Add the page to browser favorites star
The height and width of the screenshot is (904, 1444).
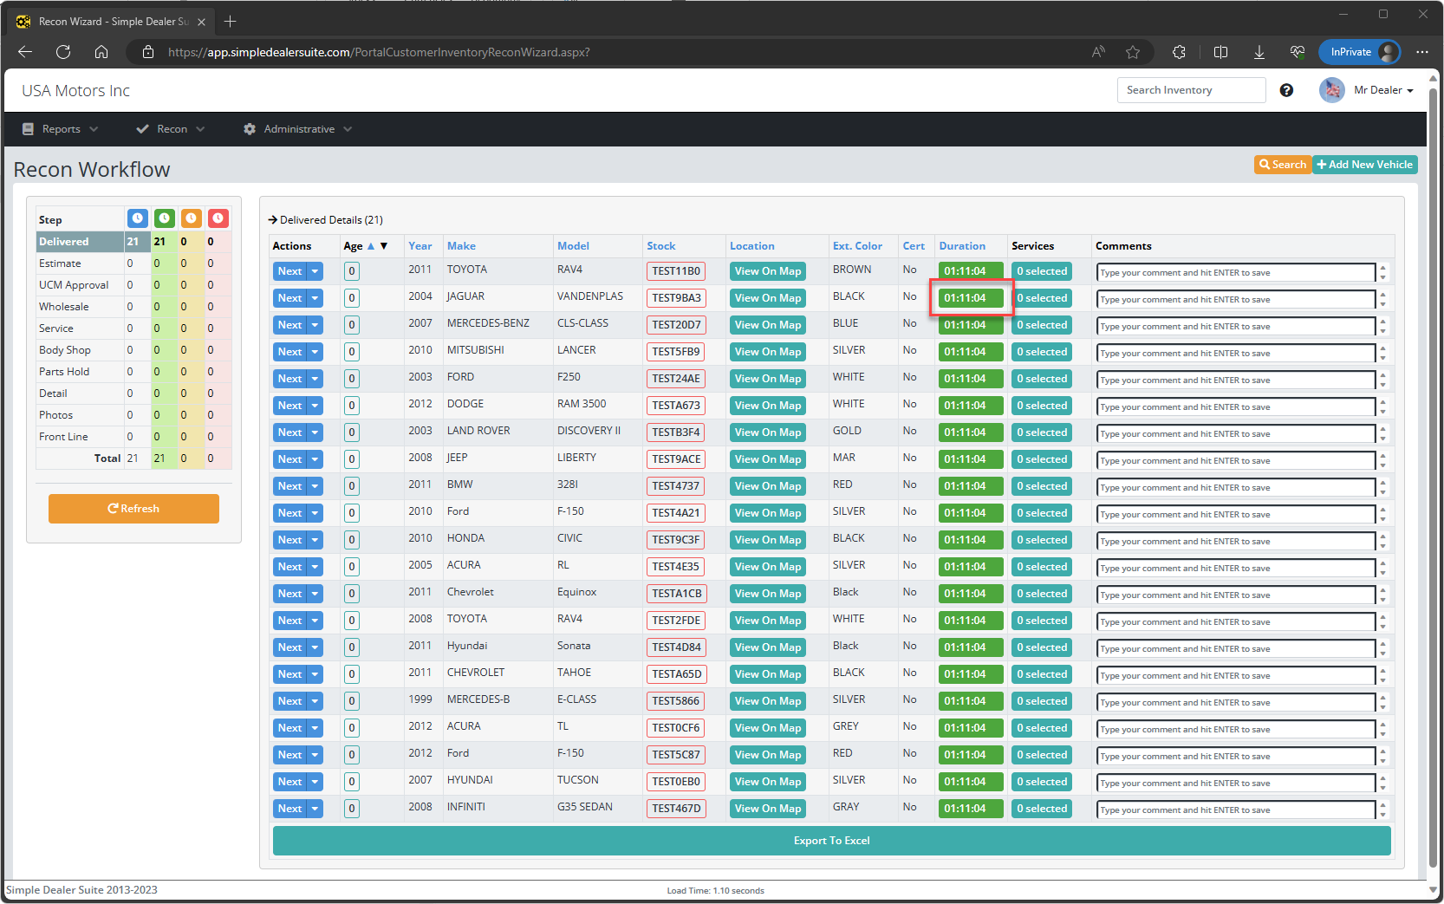pos(1133,52)
